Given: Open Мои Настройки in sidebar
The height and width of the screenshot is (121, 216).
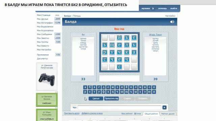Looking at the screenshot, I should 44,50.
